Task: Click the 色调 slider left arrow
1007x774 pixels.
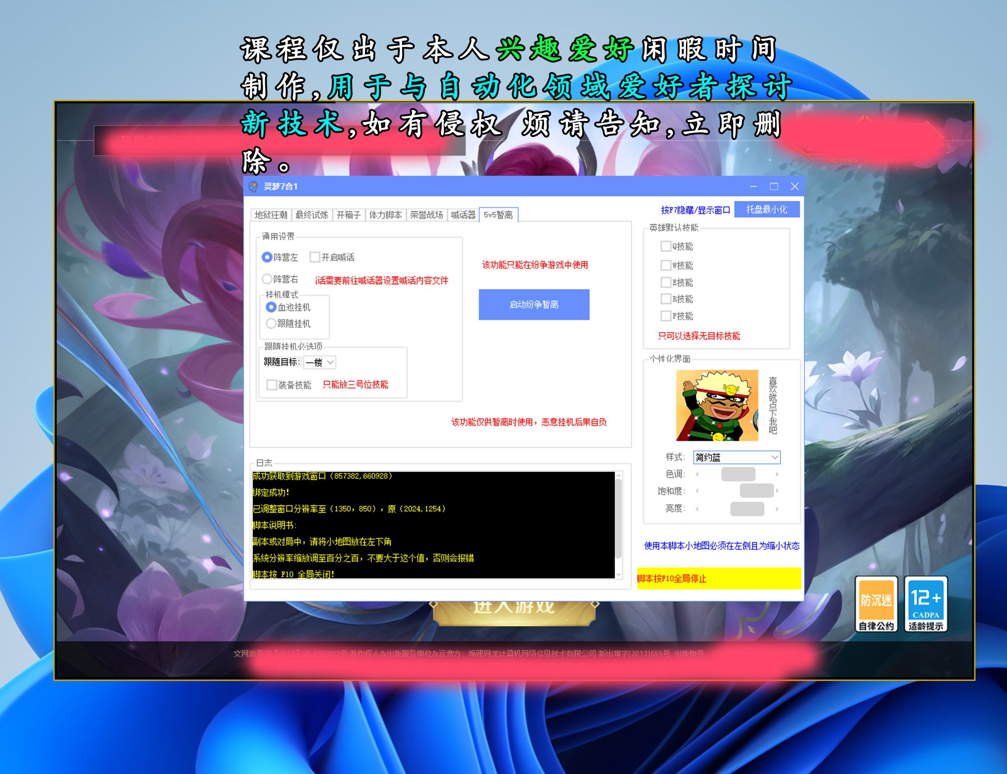Action: (x=697, y=474)
